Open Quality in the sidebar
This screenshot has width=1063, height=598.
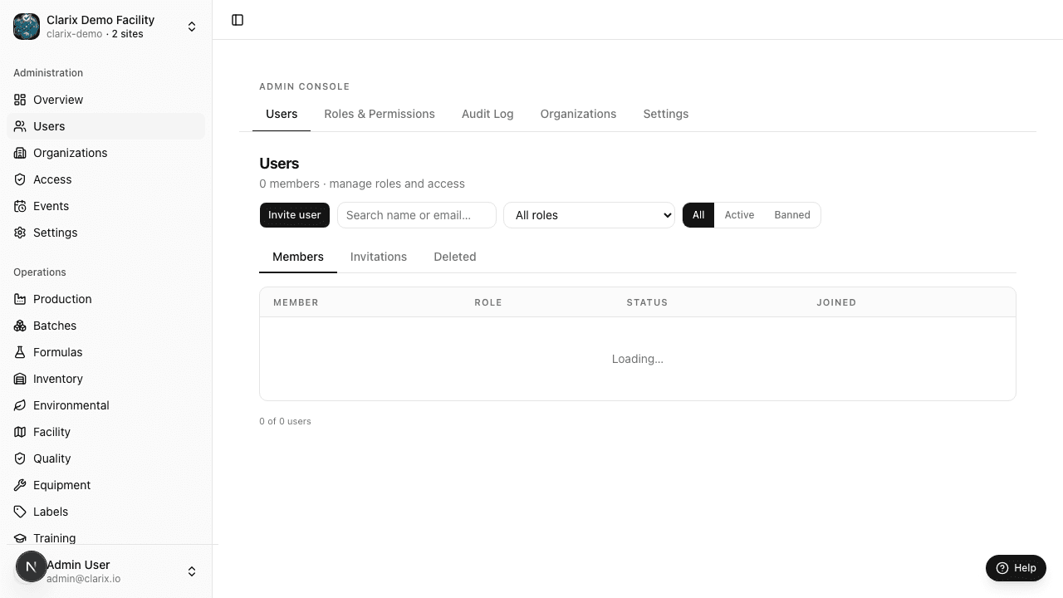click(105, 458)
